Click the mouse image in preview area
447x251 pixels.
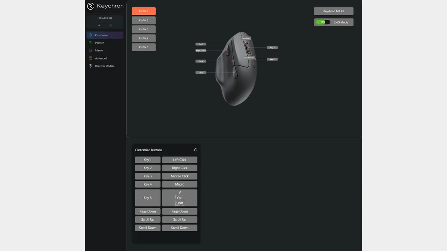(236, 69)
